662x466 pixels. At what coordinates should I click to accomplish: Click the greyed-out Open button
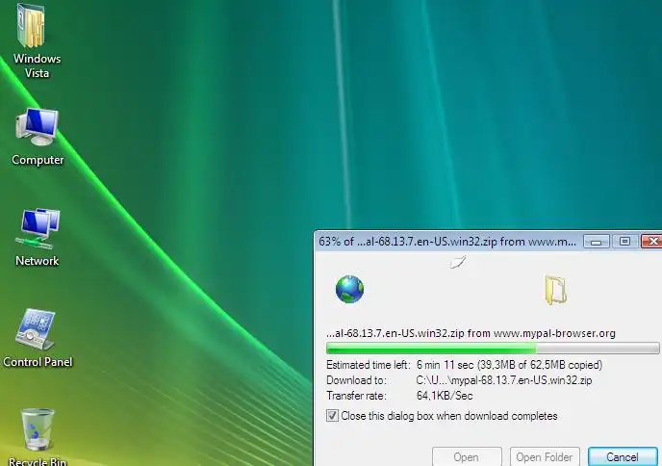[467, 457]
